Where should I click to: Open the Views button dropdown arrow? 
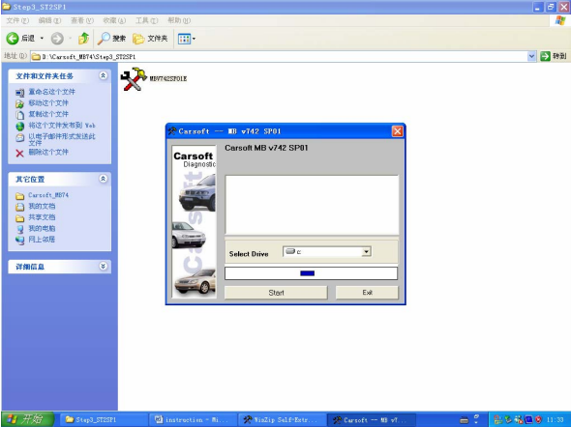tap(194, 39)
